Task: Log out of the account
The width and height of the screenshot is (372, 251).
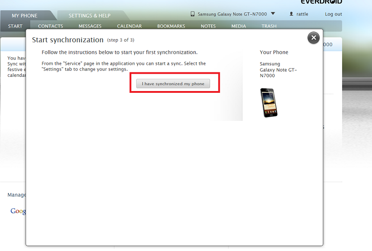Action: (x=333, y=14)
